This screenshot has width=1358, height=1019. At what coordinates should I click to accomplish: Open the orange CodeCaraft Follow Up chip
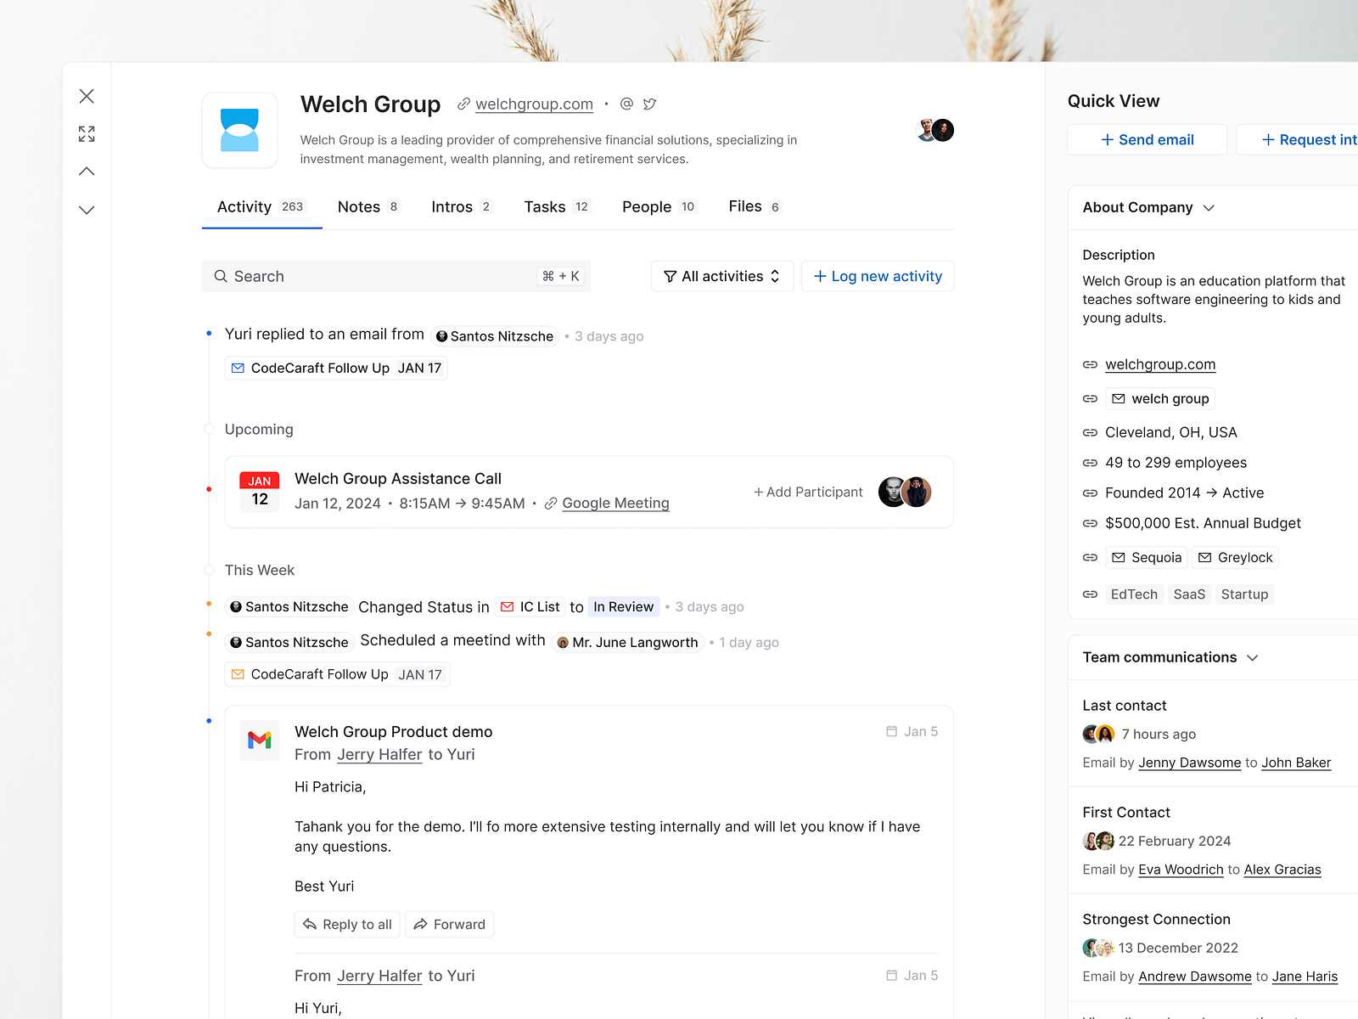pyautogui.click(x=338, y=674)
